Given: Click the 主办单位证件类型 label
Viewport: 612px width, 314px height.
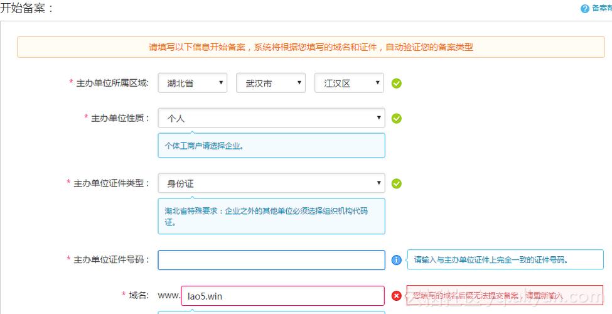Looking at the screenshot, I should [111, 183].
